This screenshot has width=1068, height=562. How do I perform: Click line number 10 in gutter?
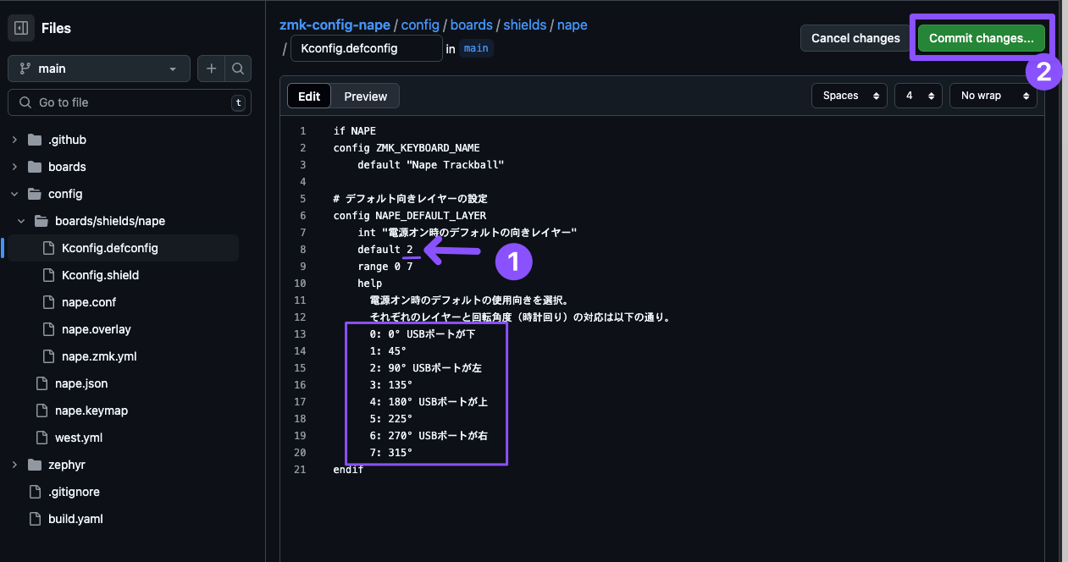300,283
